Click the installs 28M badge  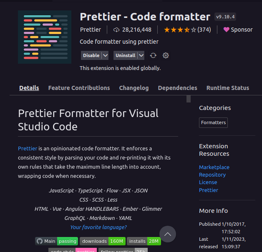coord(145,241)
